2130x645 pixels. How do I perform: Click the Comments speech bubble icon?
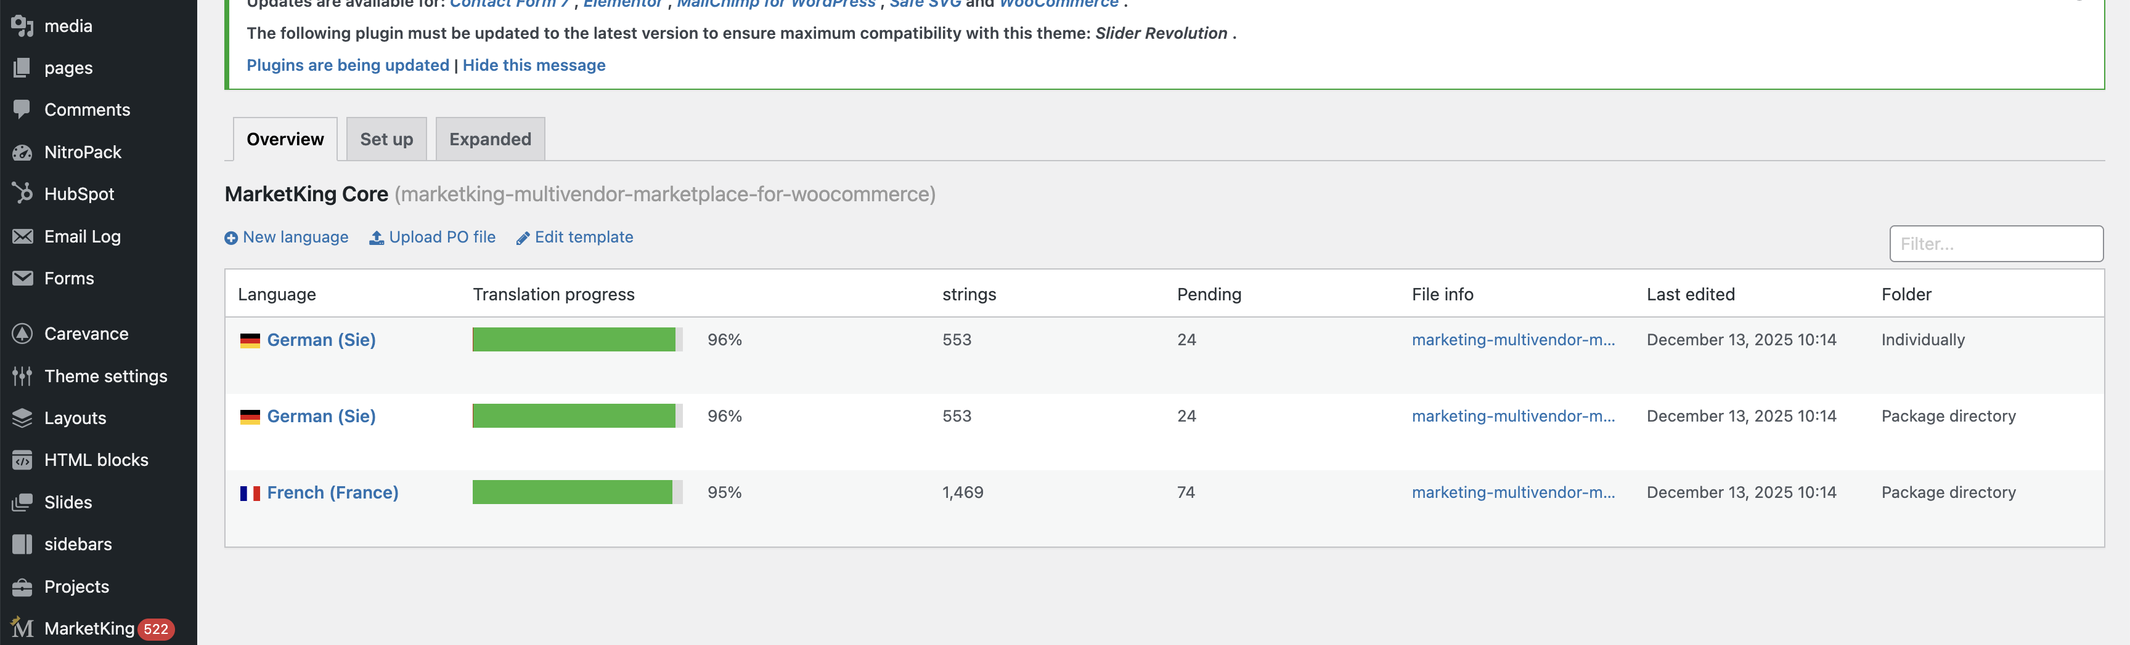[x=22, y=109]
